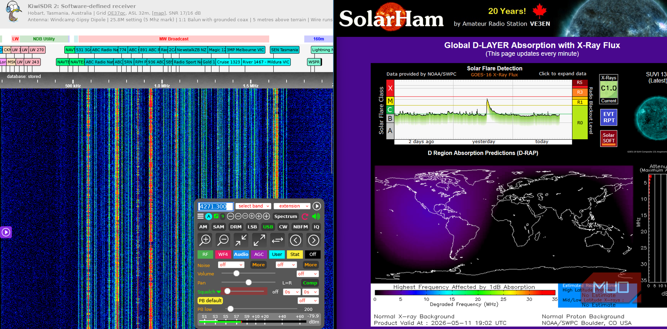Viewport: 667px width, 329px height.
Task: Click the inward-pointing arrows zoom-to-band icon
Action: tap(241, 240)
